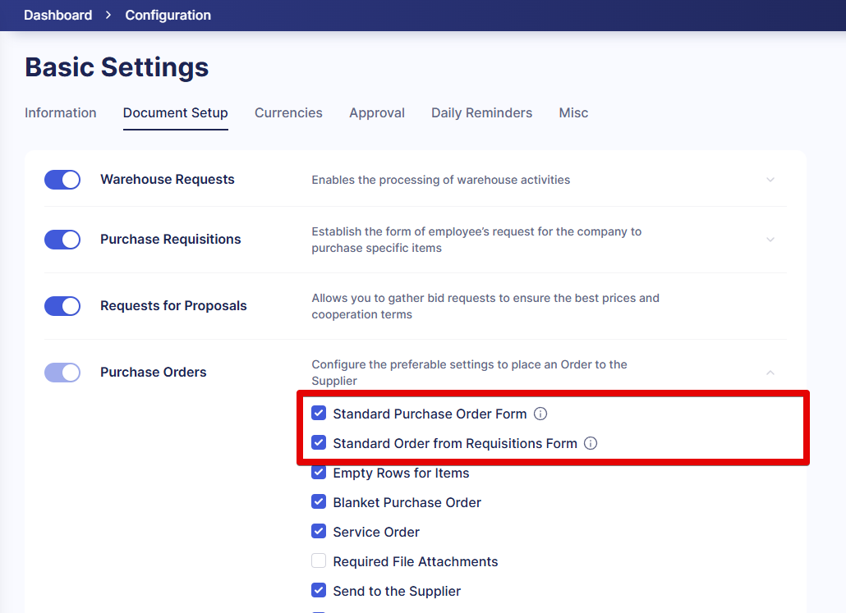Screen dimensions: 846x613
Task: Uncheck Standard Order from Requisitions Form checkbox
Action: point(319,443)
